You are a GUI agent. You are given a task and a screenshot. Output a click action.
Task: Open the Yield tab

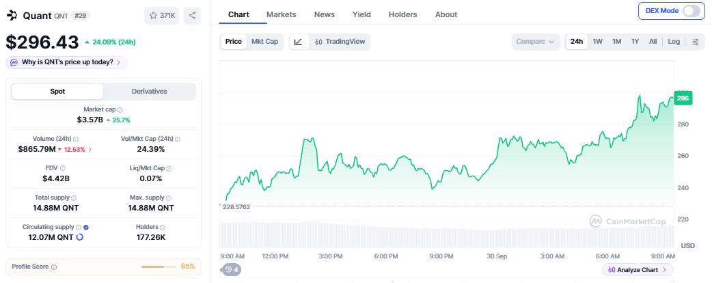(x=361, y=14)
